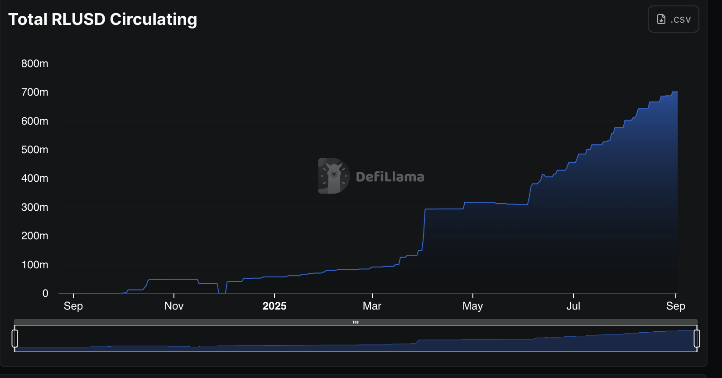
Task: Click the 700m y-axis label
Action: 35,92
